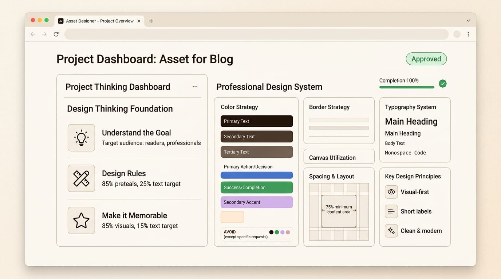Expand the Canvas Utilization panel
Image resolution: width=501 pixels, height=279 pixels.
[339, 158]
